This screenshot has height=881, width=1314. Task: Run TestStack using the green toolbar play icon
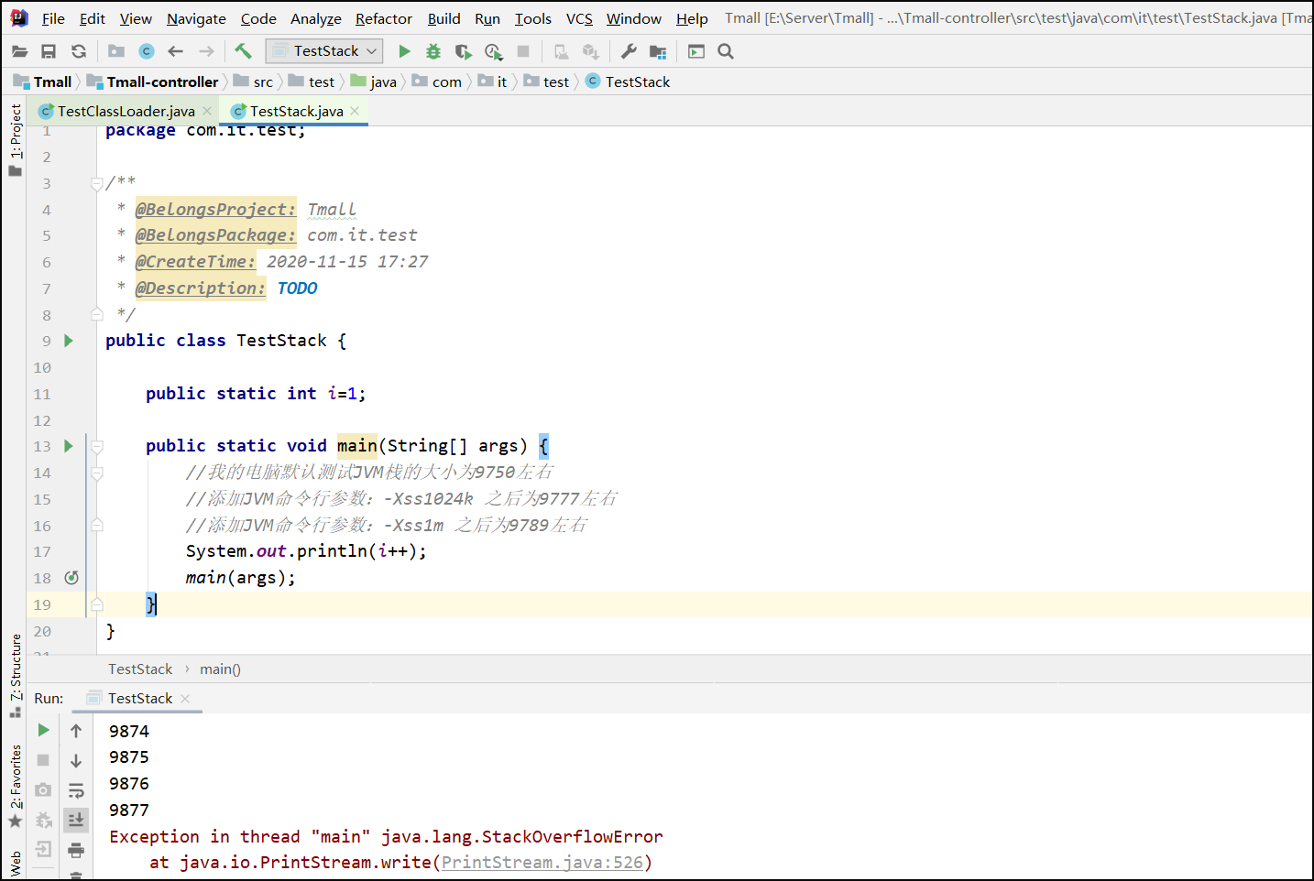404,51
